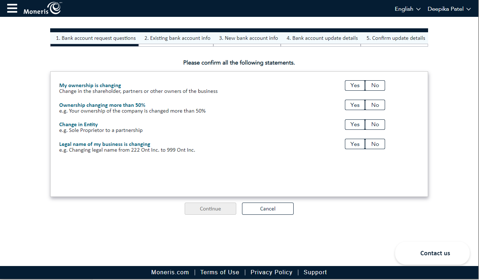
Task: Go to Confirm update details step
Action: (x=395, y=38)
